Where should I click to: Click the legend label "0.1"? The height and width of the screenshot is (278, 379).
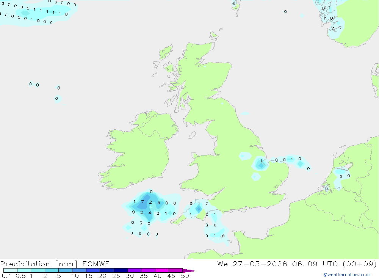click(6, 276)
